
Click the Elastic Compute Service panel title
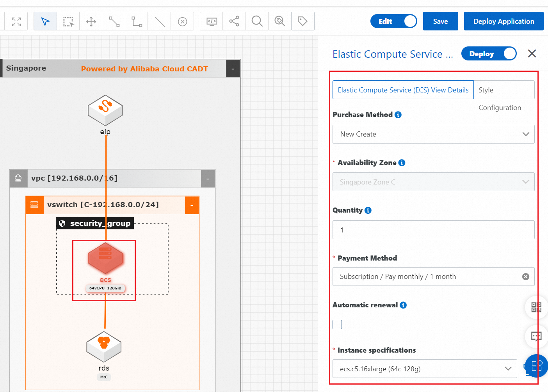tap(393, 54)
